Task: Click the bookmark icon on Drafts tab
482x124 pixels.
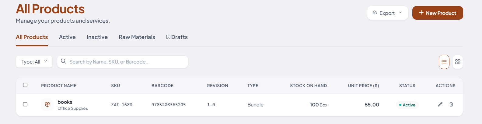Action: (168, 37)
